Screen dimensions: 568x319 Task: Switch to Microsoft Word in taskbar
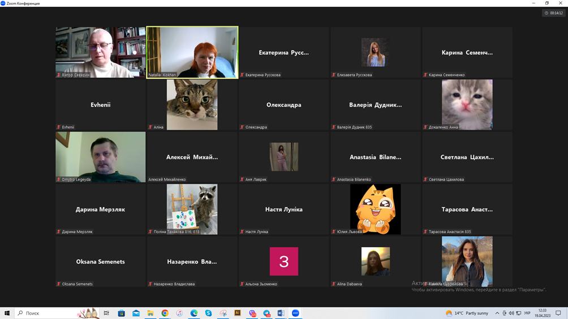(x=281, y=313)
